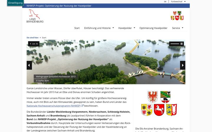Click the NHWSP-Projekt blue title bar text
This screenshot has width=212, height=132.
tap(59, 6)
